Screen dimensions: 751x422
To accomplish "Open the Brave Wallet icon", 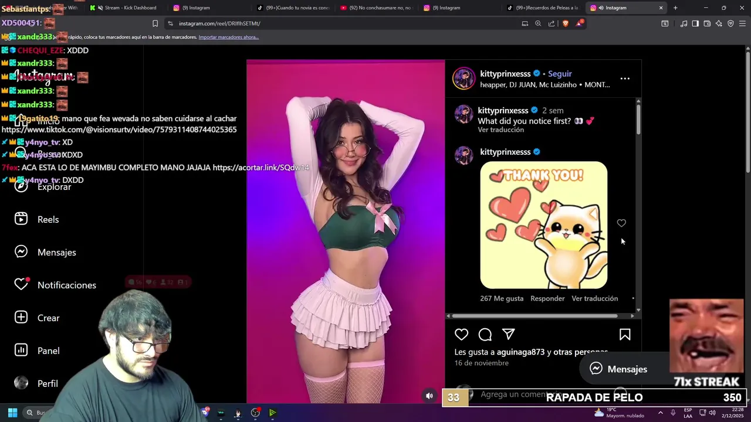I will [x=707, y=23].
